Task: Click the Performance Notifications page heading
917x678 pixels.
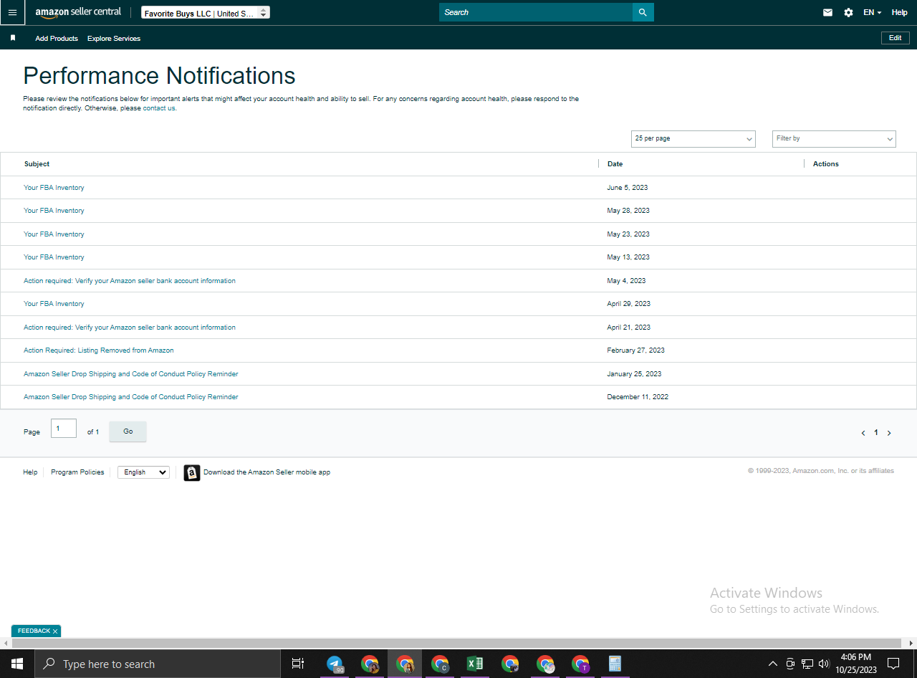Action: (x=159, y=76)
